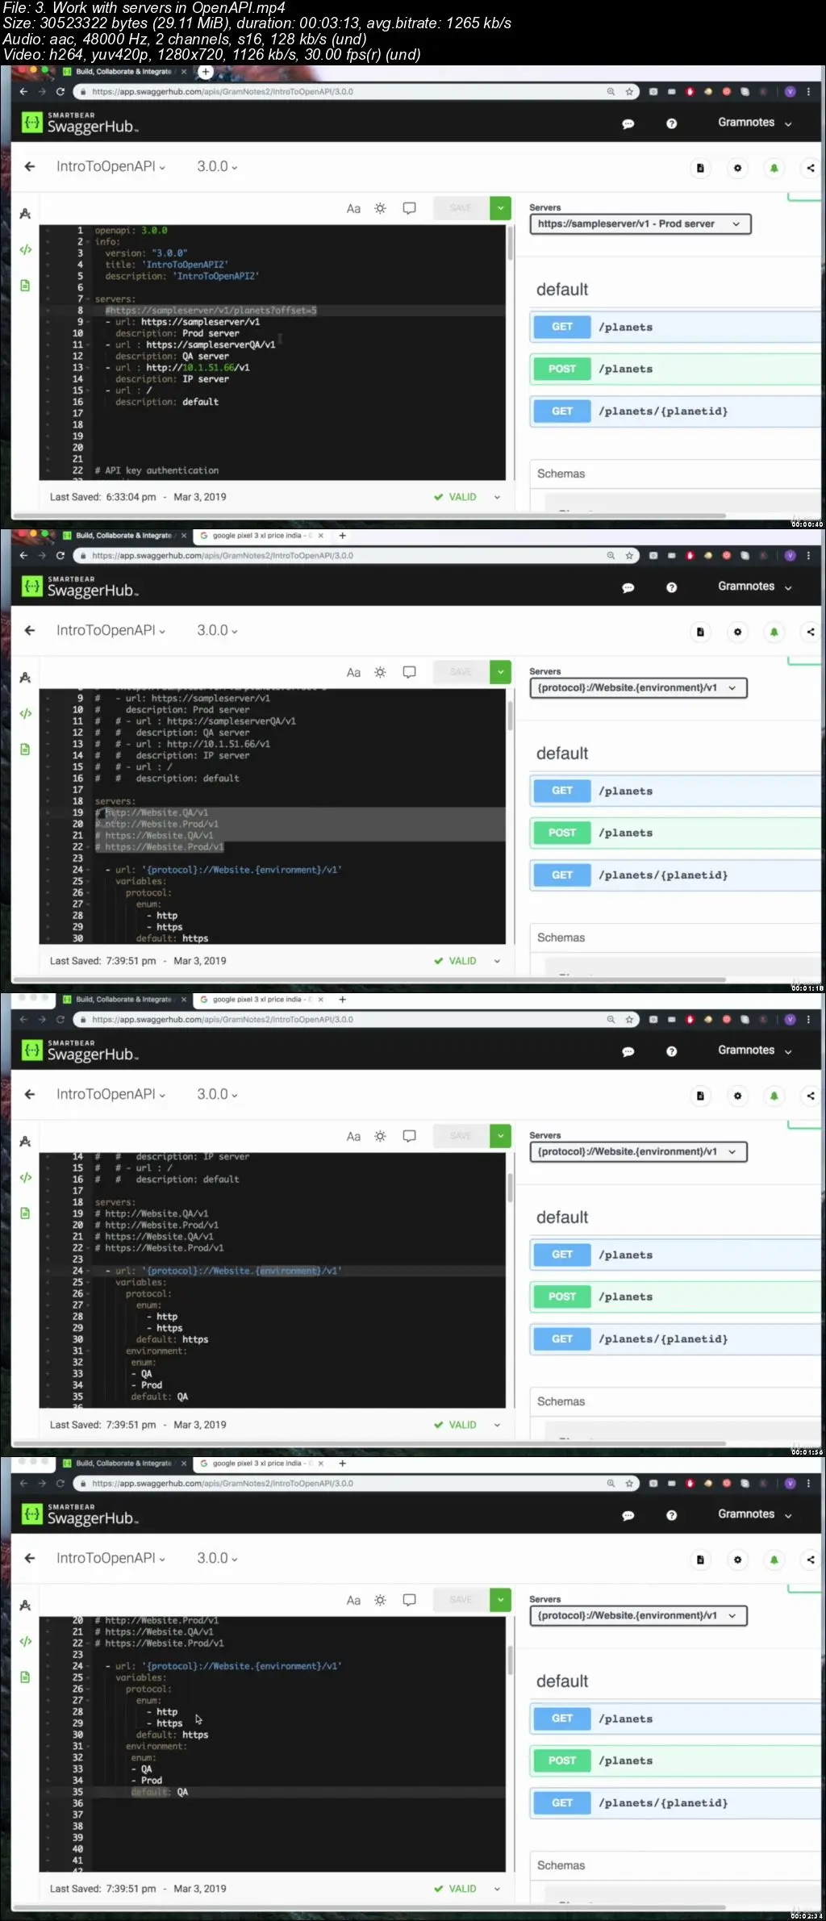Screen dimensions: 826x1921
Task: Open the Servers dropdown in the 00:01:18 frame
Action: [x=638, y=688]
